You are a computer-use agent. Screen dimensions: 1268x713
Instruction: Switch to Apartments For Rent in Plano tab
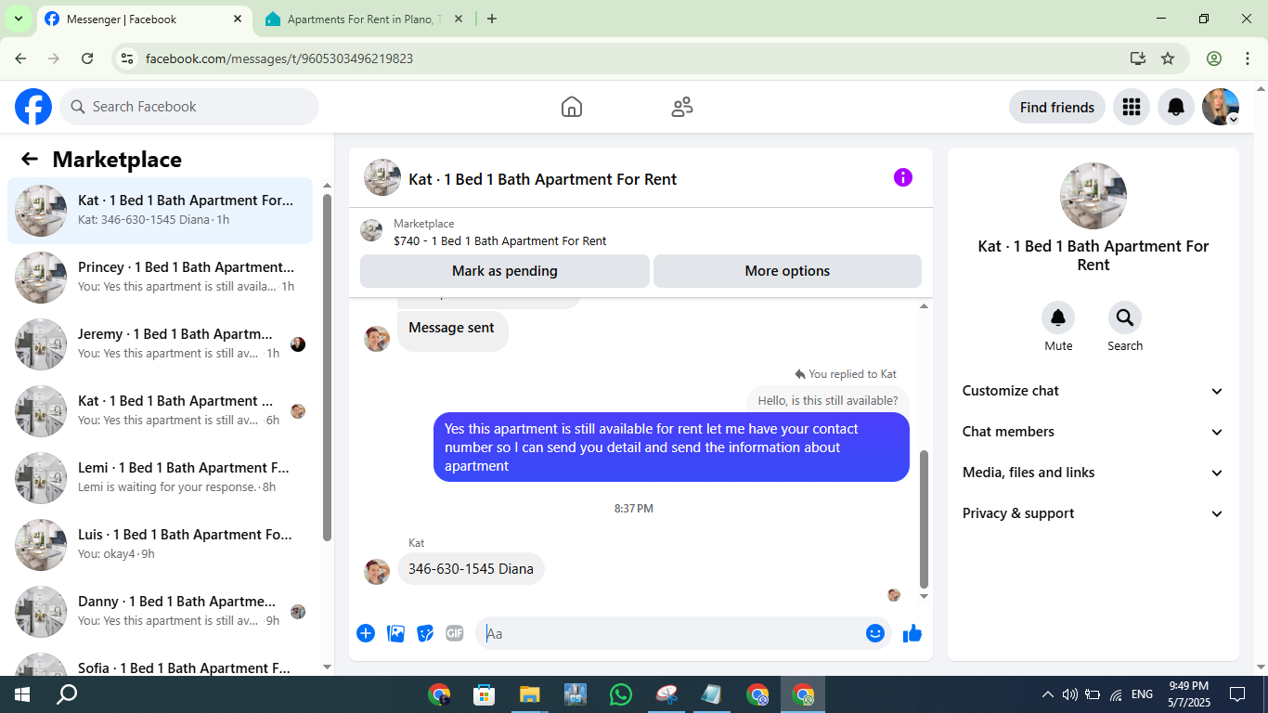(363, 19)
